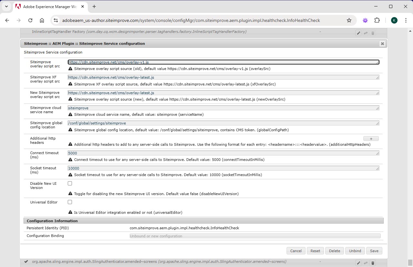Click the PID value com.siteimprove...InfoHealthCheck
The width and height of the screenshot is (413, 267).
pyautogui.click(x=184, y=228)
